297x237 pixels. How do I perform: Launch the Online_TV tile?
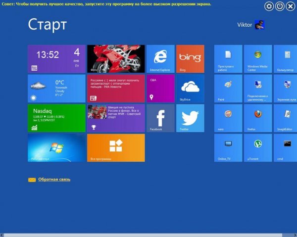[x=228, y=148]
